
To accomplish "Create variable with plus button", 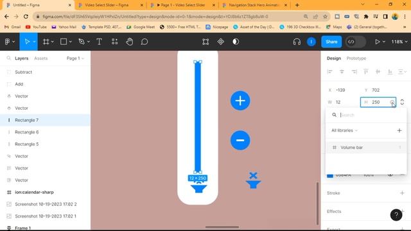I will tap(399, 130).
